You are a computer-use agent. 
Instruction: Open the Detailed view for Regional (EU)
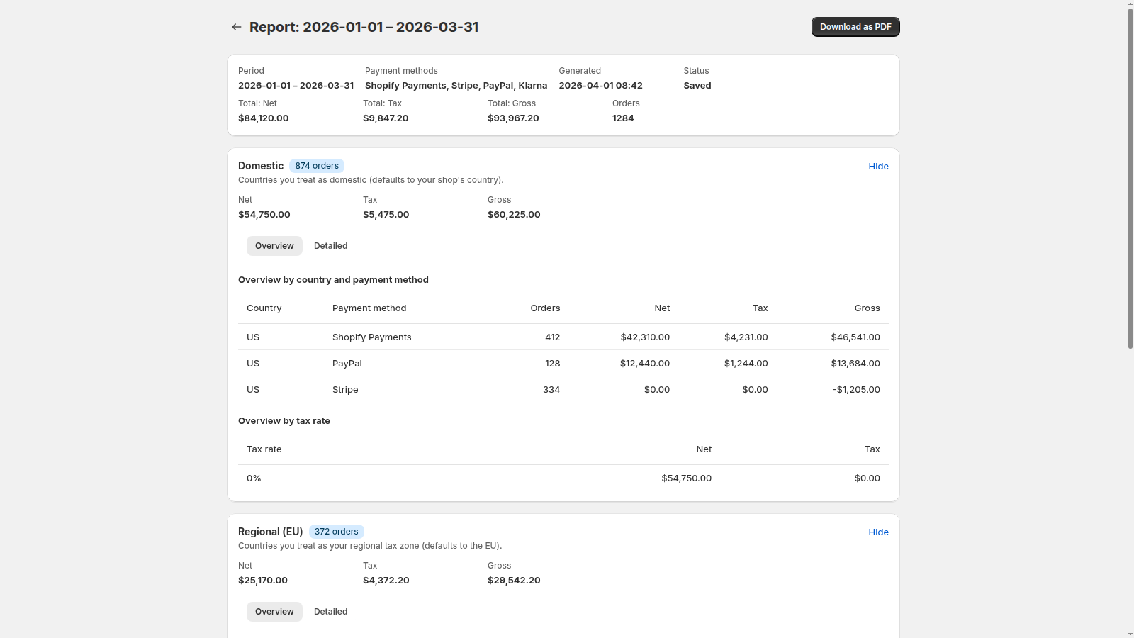click(330, 611)
